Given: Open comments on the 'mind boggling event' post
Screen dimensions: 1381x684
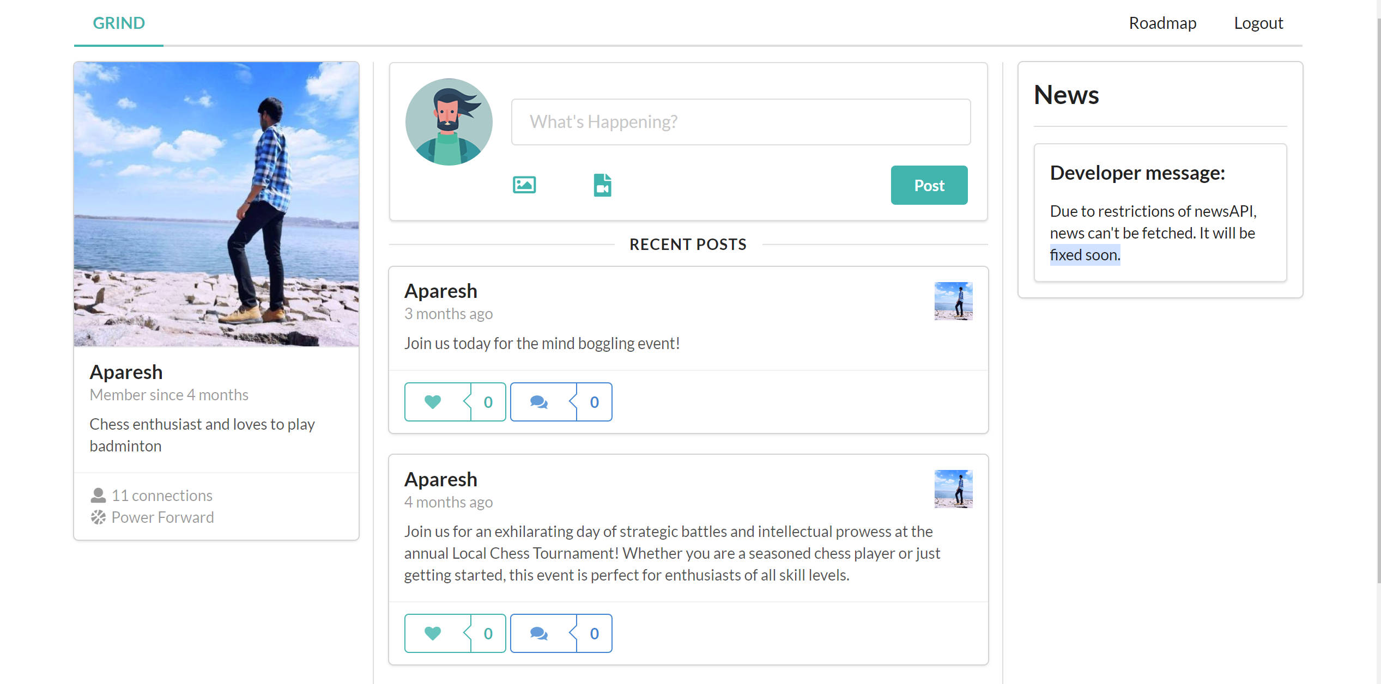Looking at the screenshot, I should point(540,402).
